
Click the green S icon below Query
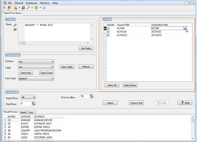(x=15, y=30)
